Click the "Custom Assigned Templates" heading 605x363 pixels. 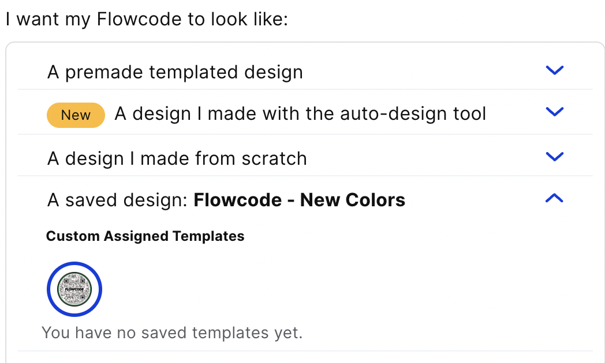pyautogui.click(x=145, y=236)
